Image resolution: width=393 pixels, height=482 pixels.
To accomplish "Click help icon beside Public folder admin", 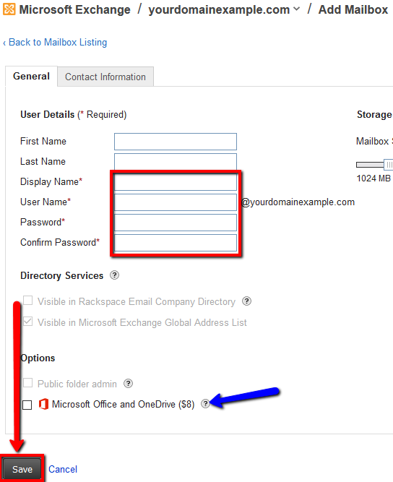I will tap(128, 383).
